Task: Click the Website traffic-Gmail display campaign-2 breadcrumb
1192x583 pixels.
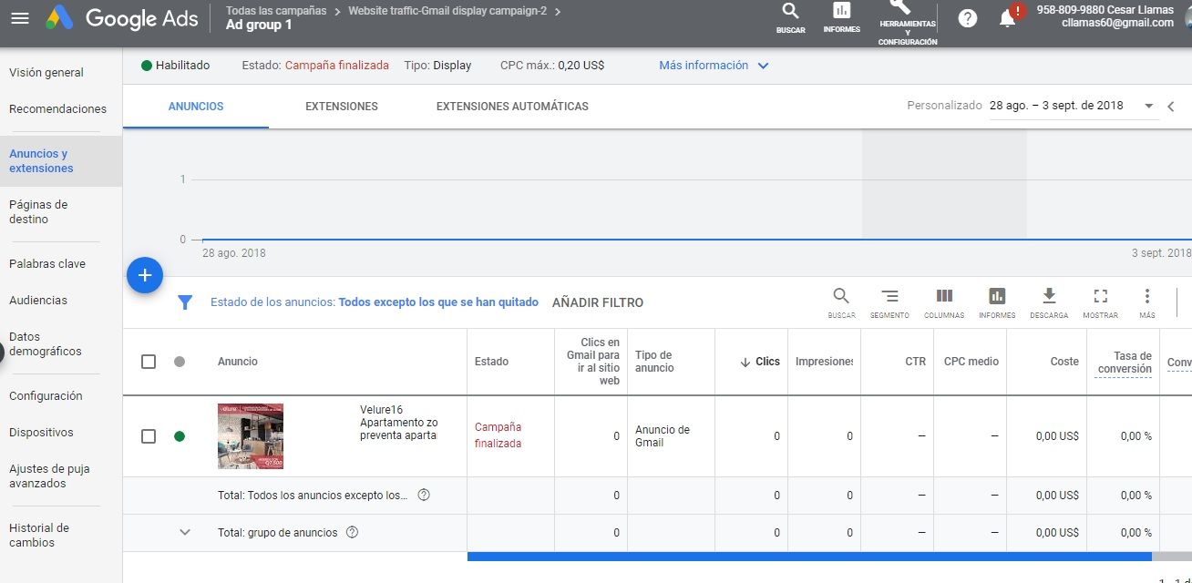Action: (447, 11)
